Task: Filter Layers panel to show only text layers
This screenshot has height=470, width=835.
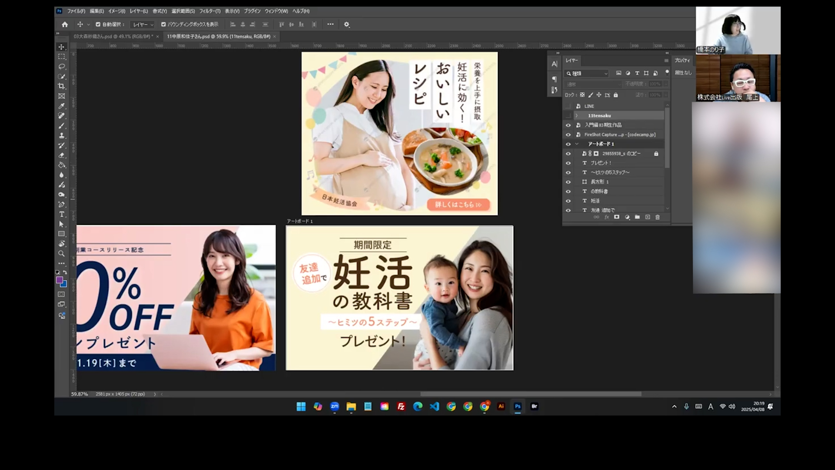Action: point(637,74)
